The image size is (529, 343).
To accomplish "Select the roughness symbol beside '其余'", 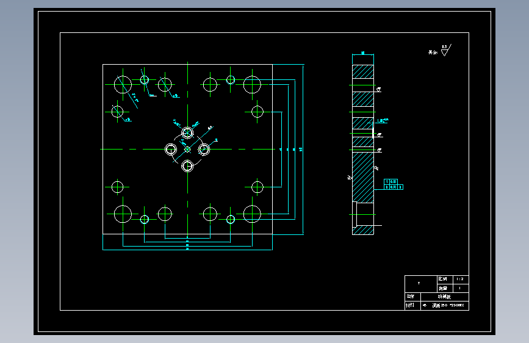I will 446,50.
